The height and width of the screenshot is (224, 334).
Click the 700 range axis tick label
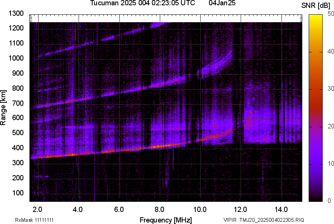[19, 103]
